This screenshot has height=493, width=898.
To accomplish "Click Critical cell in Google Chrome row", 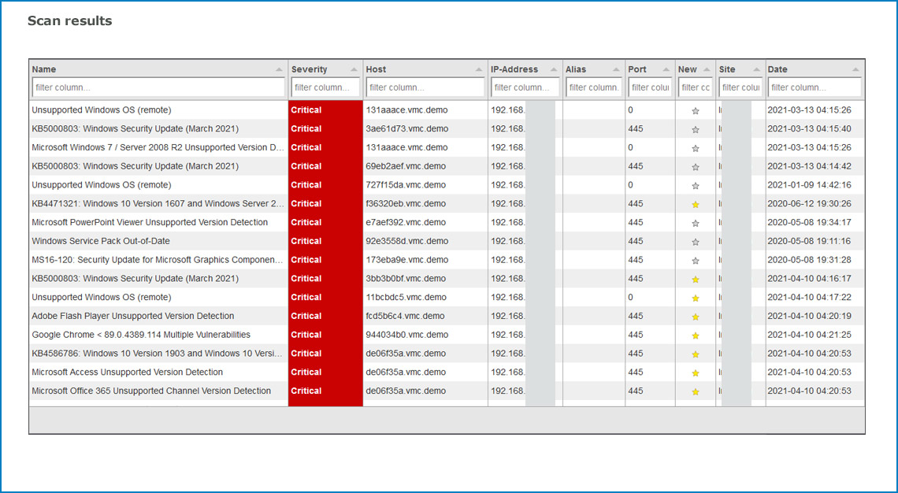I will tap(325, 335).
